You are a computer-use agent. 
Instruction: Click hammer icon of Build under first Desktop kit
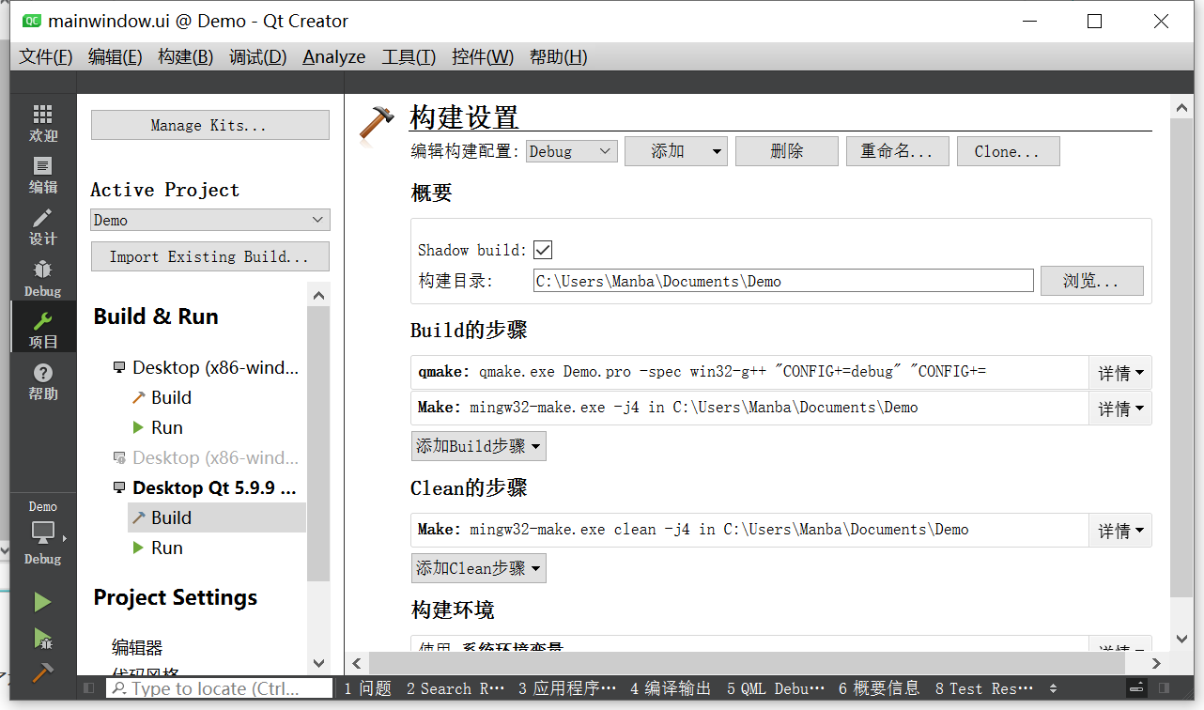(x=138, y=397)
